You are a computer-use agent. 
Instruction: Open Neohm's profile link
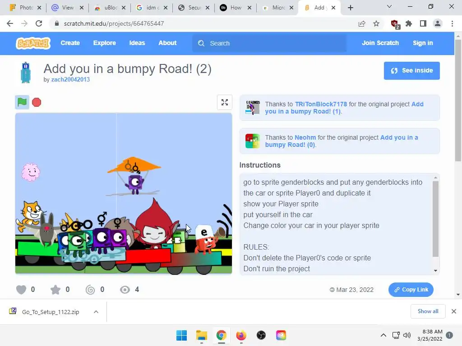point(305,137)
